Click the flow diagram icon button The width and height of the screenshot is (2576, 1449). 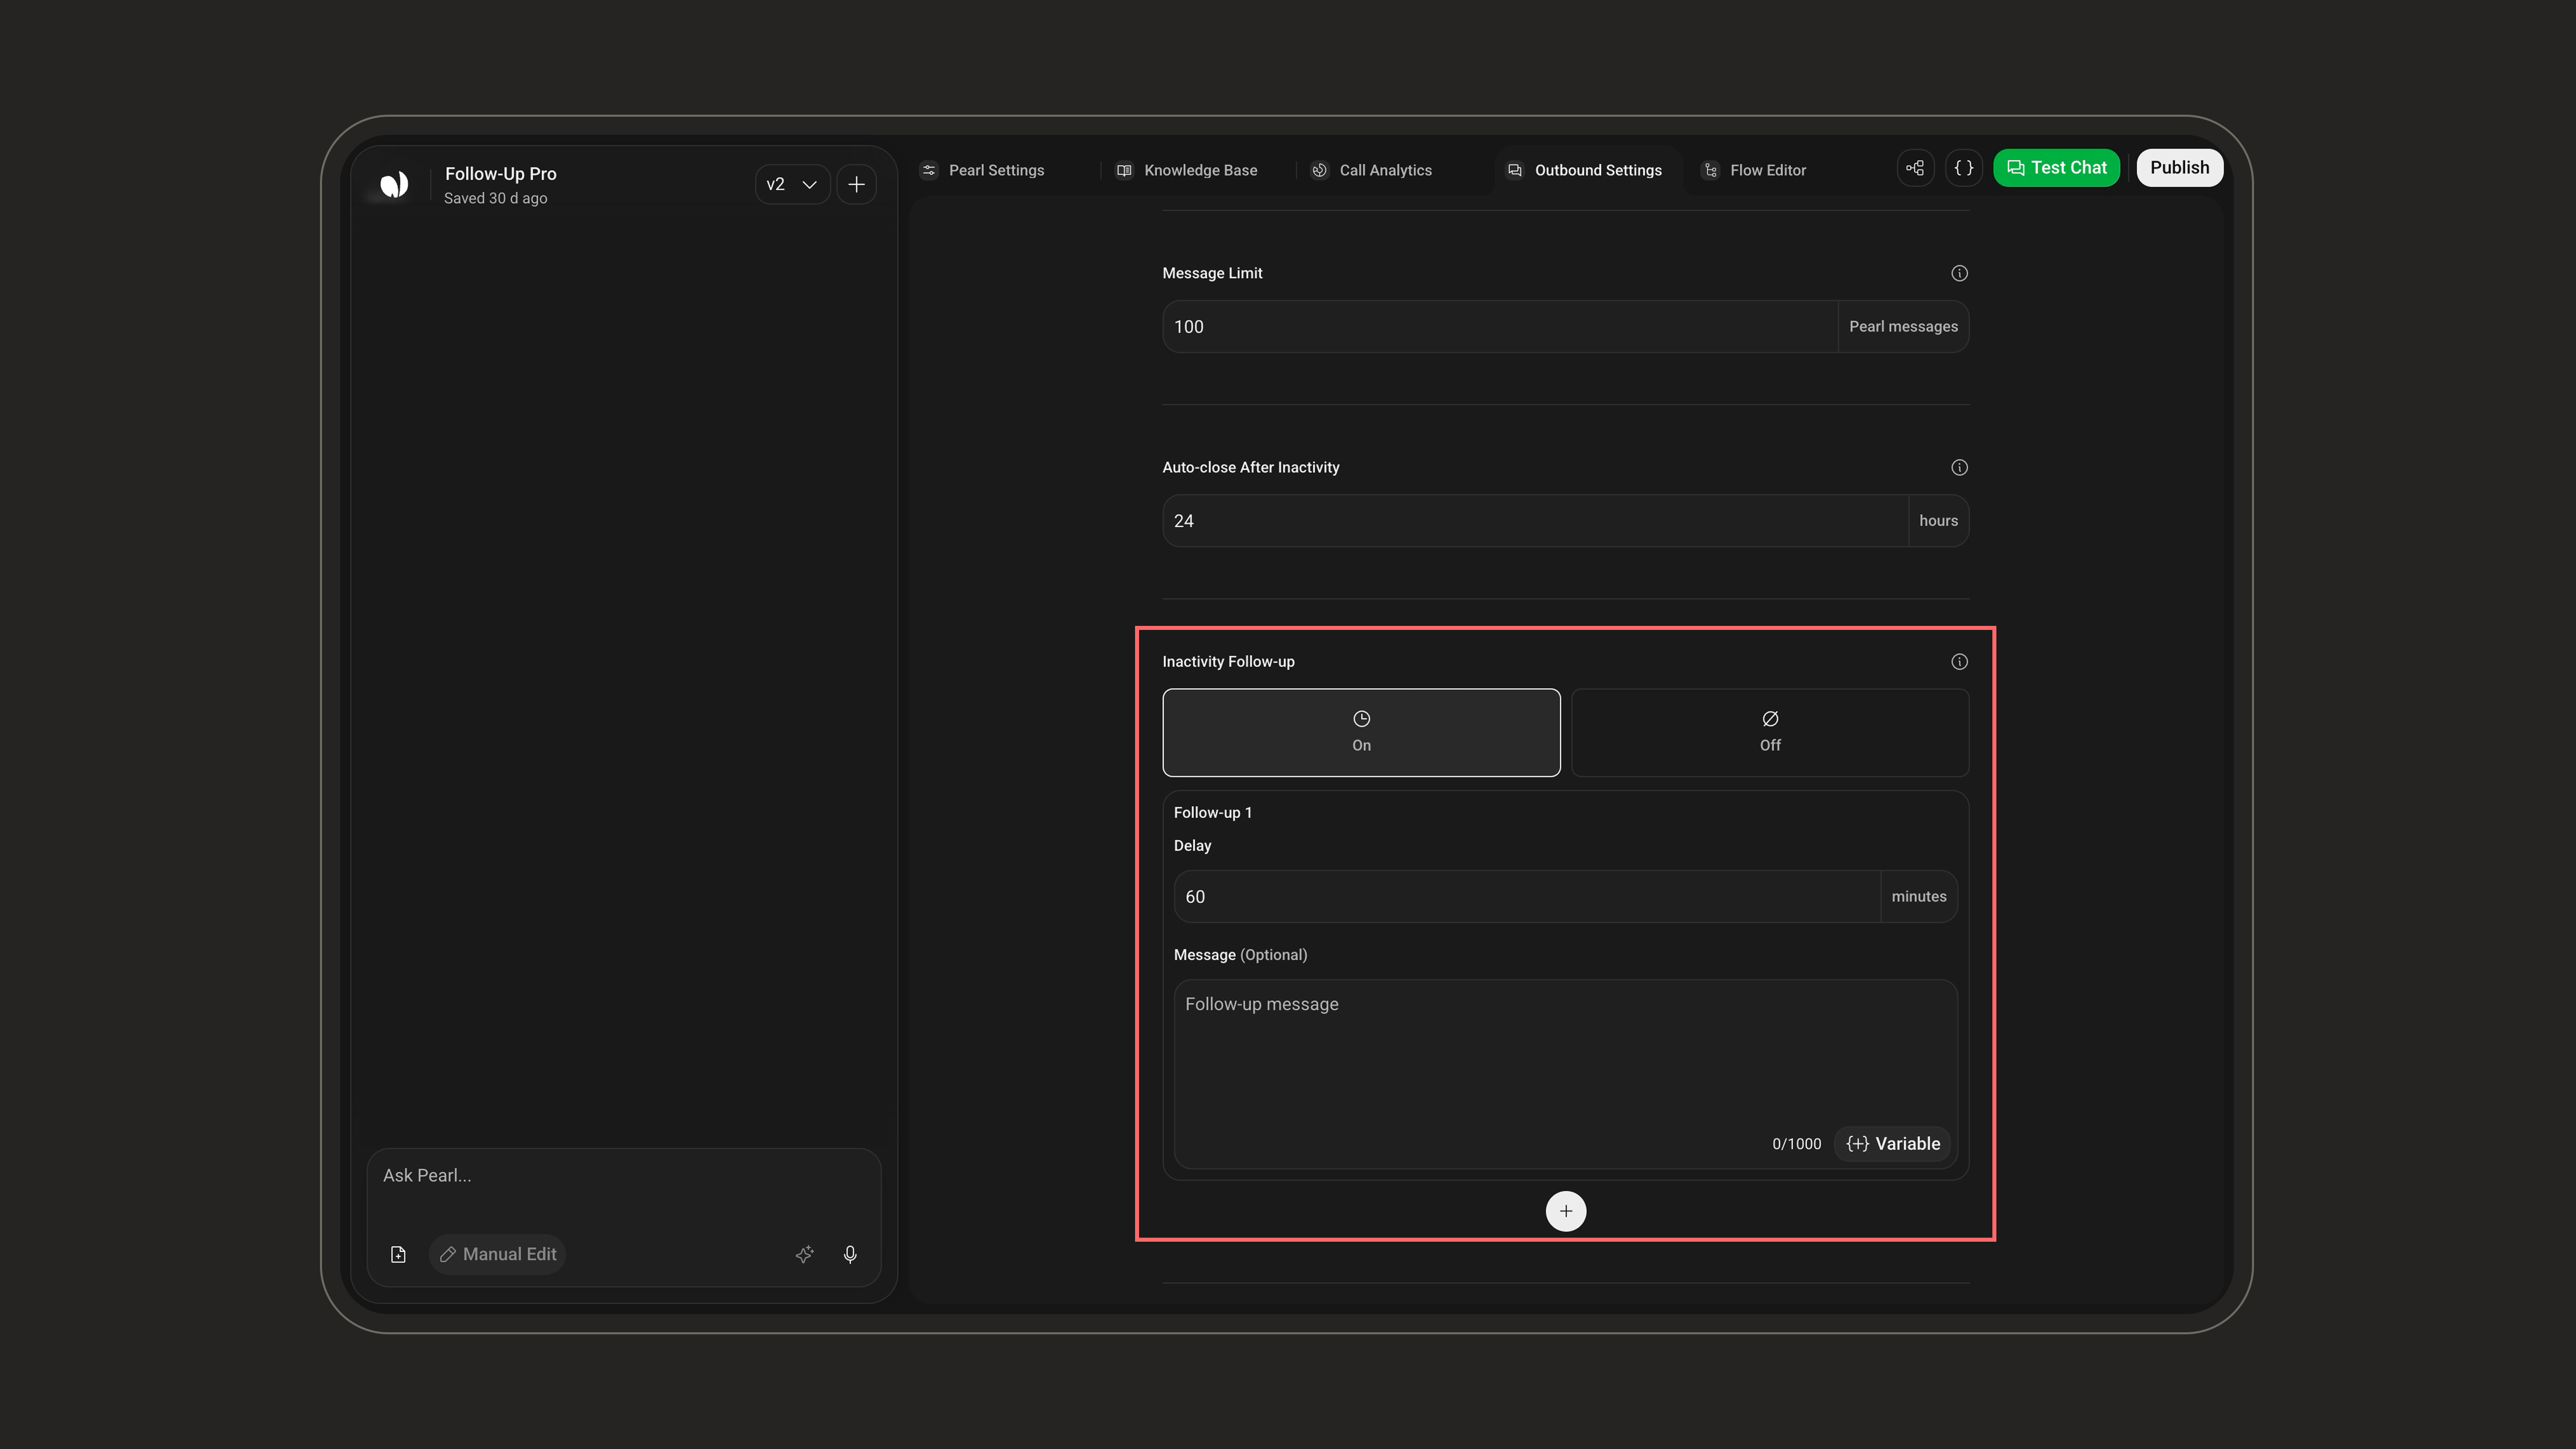point(1915,168)
